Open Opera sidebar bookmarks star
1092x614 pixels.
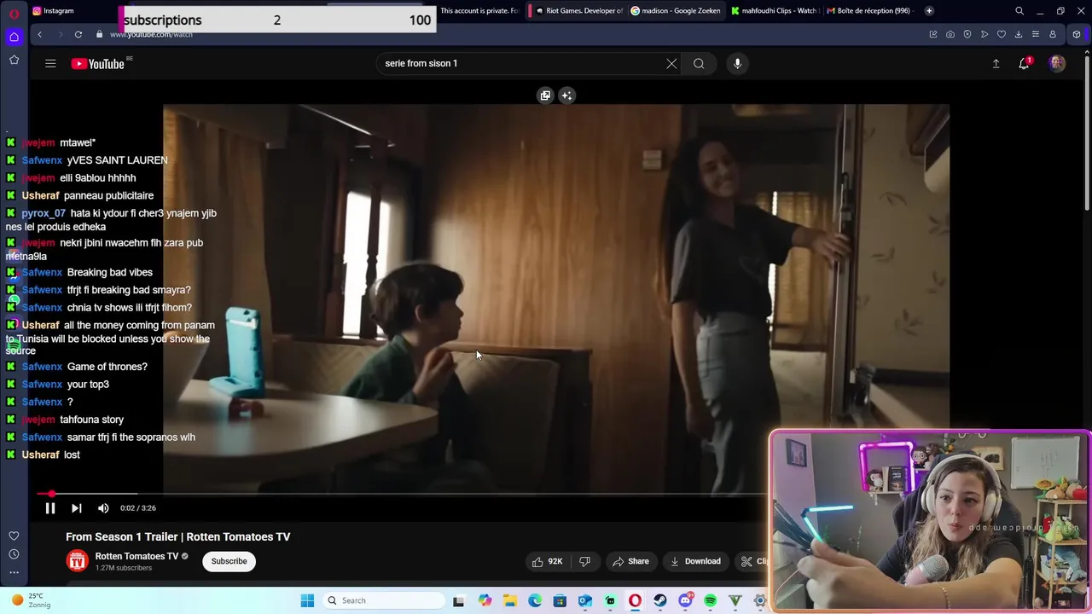pyautogui.click(x=14, y=60)
